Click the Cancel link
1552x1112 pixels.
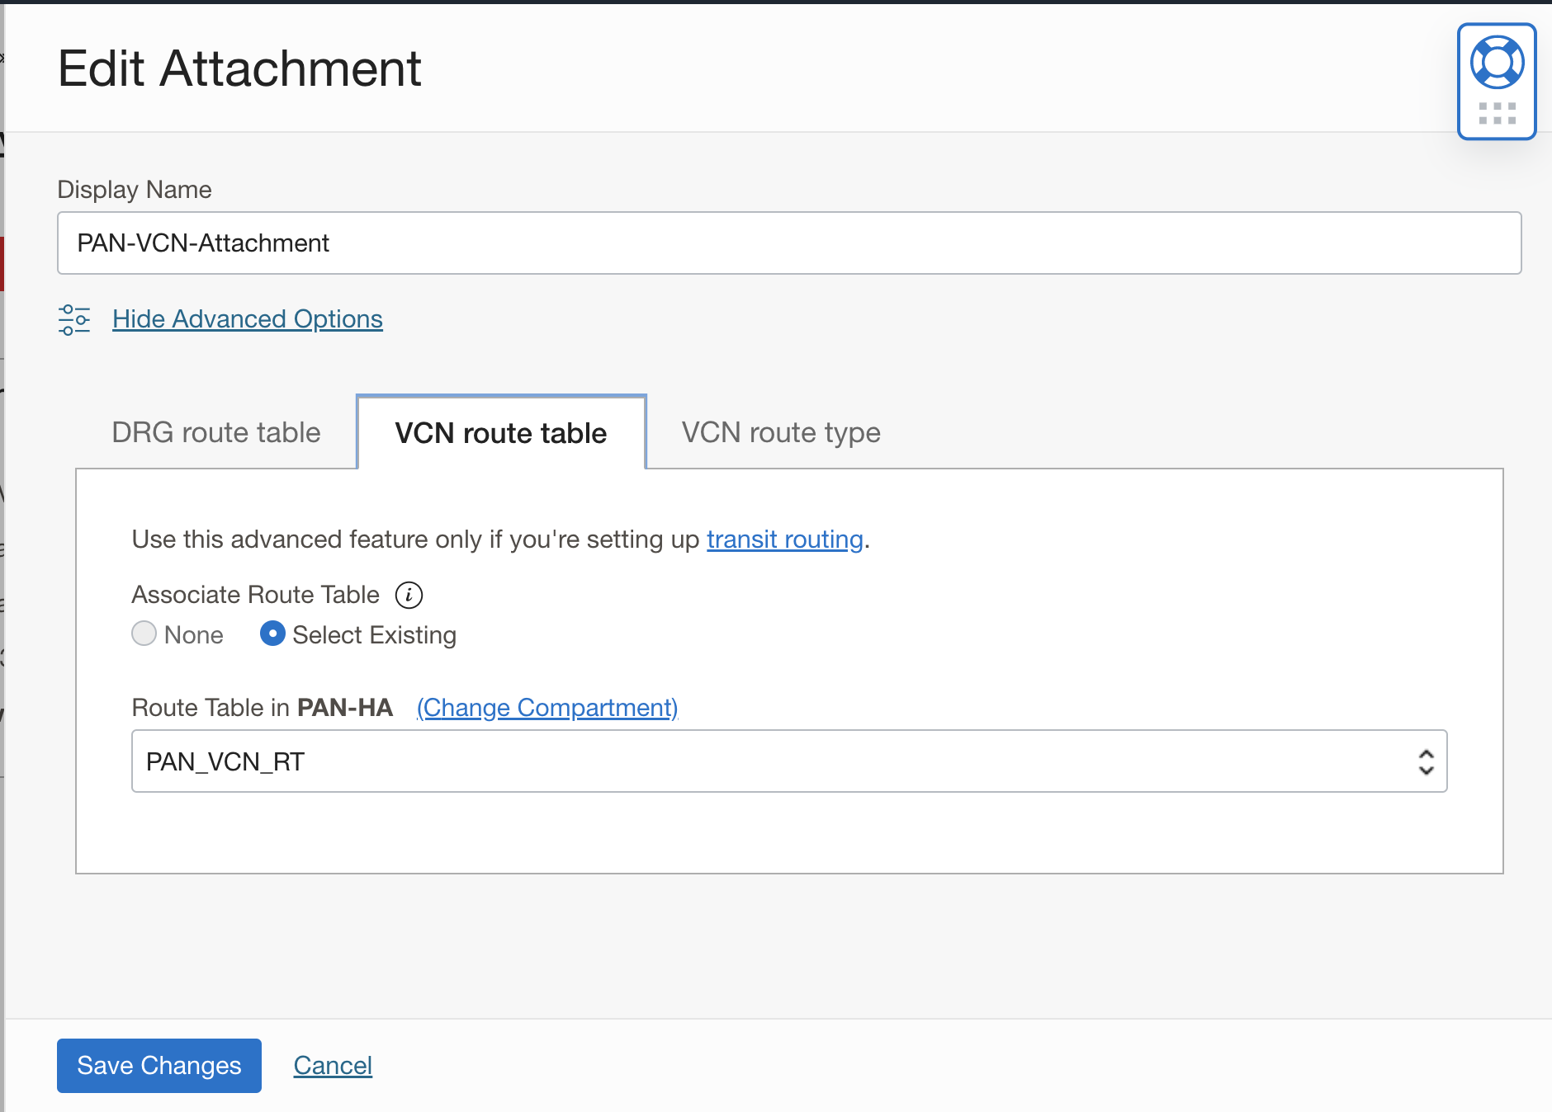click(x=333, y=1066)
